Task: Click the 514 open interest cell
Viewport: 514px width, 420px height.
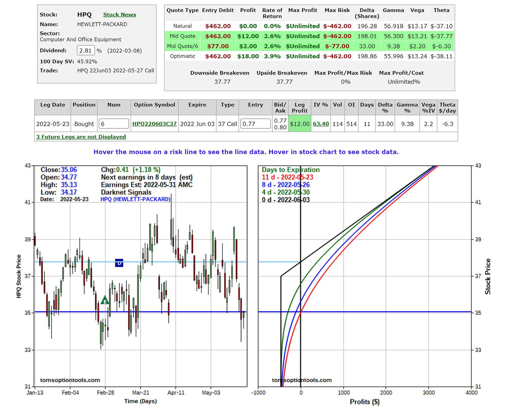Action: (351, 124)
